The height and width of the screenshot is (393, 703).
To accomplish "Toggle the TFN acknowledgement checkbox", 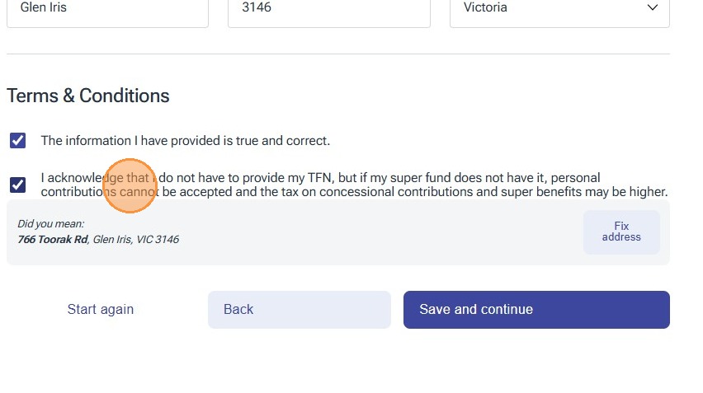I will [17, 185].
